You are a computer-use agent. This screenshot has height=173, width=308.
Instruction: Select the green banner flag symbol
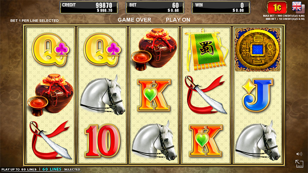pyautogui.click(x=205, y=49)
